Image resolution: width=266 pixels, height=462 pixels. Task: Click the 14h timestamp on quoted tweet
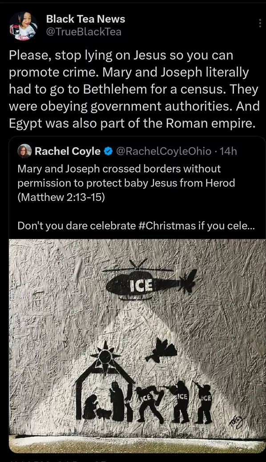tap(228, 151)
